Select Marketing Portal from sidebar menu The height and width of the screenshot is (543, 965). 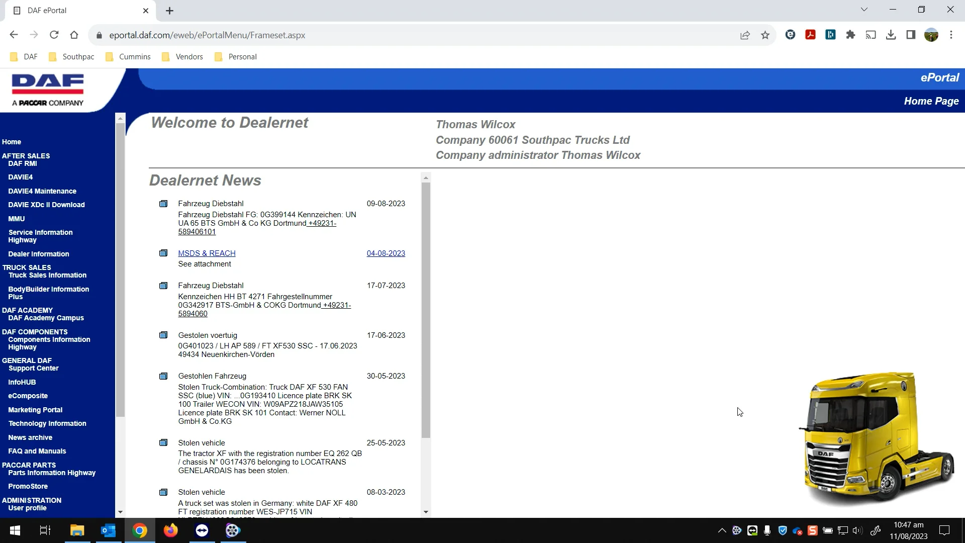pyautogui.click(x=35, y=410)
